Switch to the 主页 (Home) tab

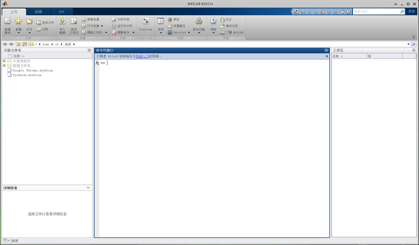14,12
